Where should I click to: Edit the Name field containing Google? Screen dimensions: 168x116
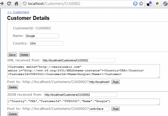[42, 36]
